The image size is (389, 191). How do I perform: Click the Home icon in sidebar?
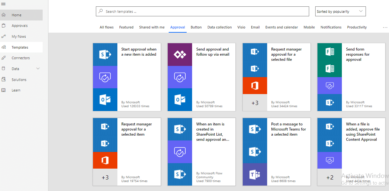[4, 15]
